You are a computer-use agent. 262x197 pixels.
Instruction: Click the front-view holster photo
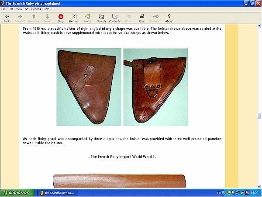(89, 87)
